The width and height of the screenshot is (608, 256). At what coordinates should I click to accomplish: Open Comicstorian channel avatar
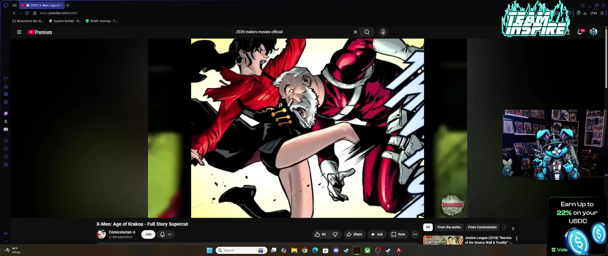(101, 234)
